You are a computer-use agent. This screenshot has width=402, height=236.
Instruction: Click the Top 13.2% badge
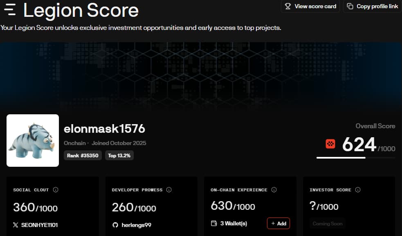click(x=119, y=156)
